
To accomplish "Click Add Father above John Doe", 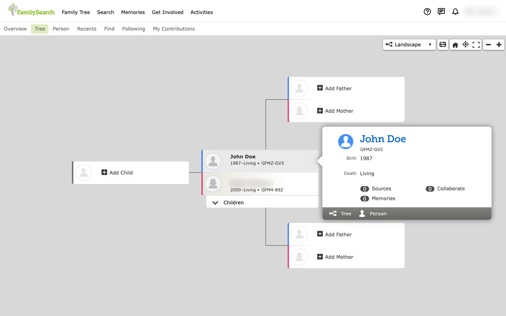I will 335,88.
